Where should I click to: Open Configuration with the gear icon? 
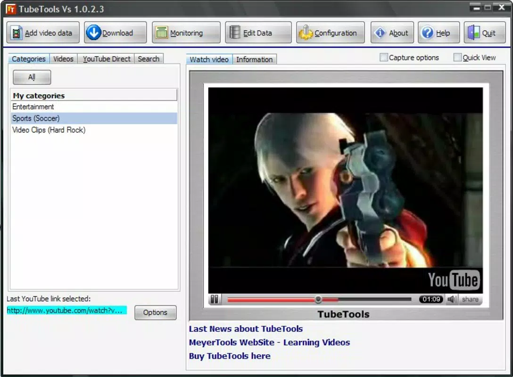pos(306,33)
